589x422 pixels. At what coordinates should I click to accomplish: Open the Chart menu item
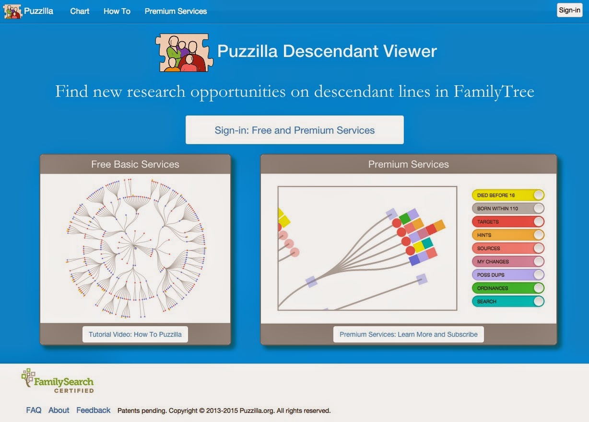coord(80,11)
